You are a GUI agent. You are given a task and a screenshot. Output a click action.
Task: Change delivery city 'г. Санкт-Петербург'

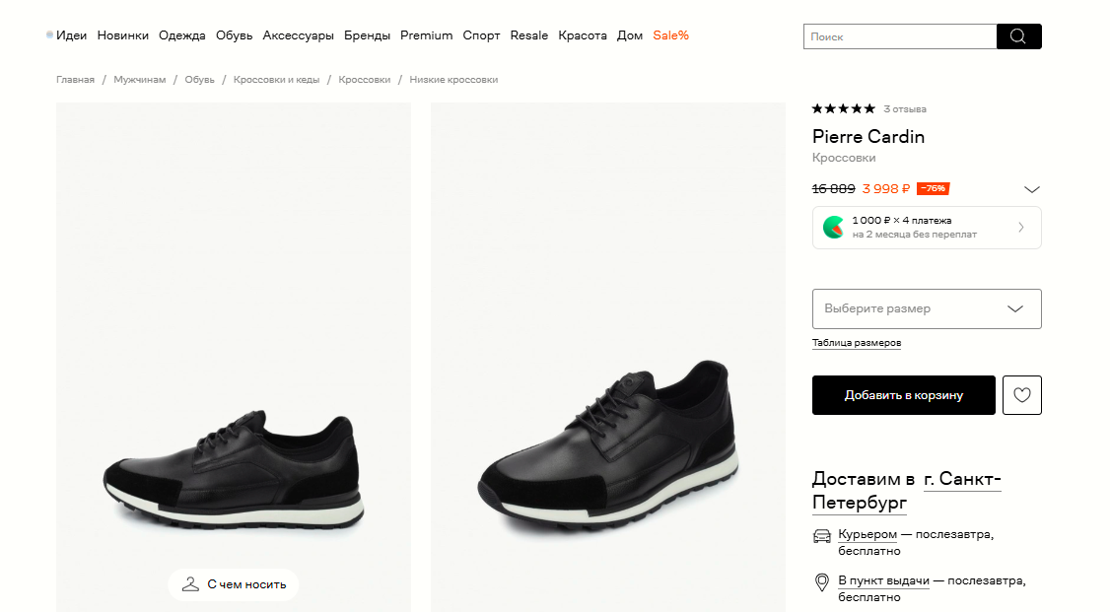click(907, 491)
